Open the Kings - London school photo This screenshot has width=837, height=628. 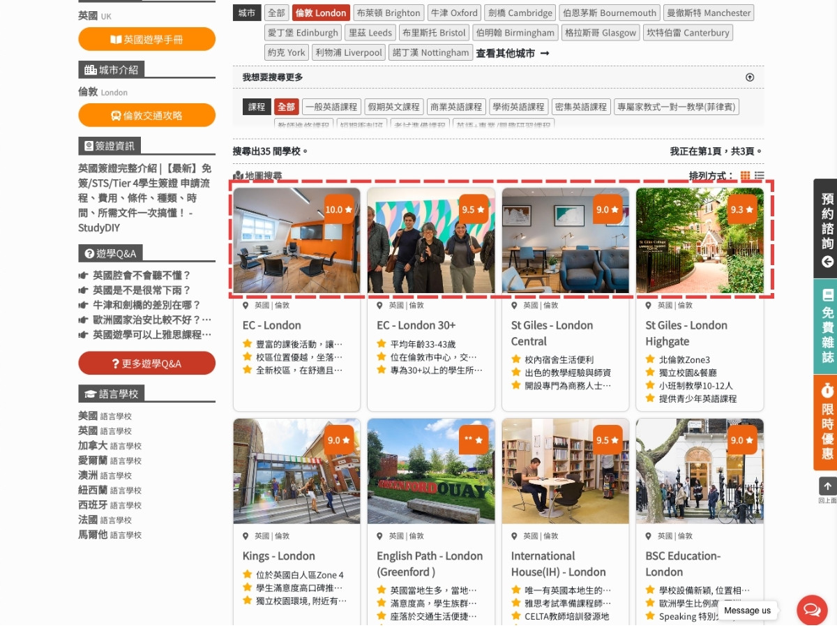[296, 471]
